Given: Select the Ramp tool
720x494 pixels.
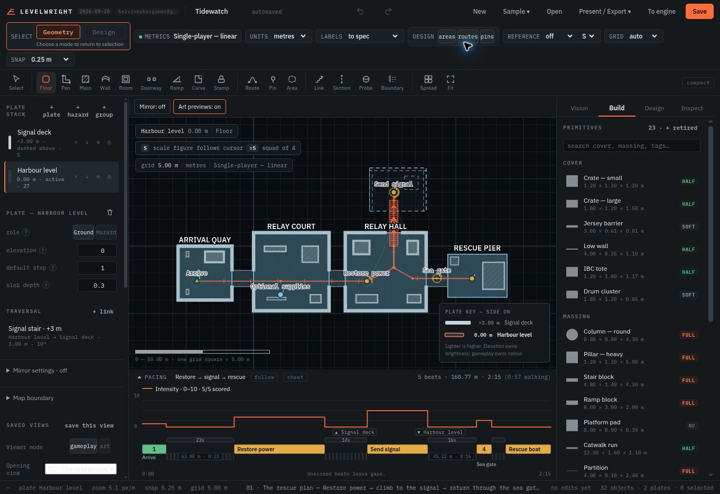Looking at the screenshot, I should coord(177,82).
